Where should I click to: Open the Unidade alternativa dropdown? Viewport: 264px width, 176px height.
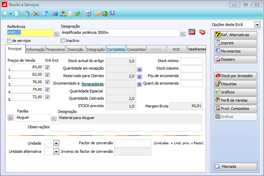tap(56, 152)
